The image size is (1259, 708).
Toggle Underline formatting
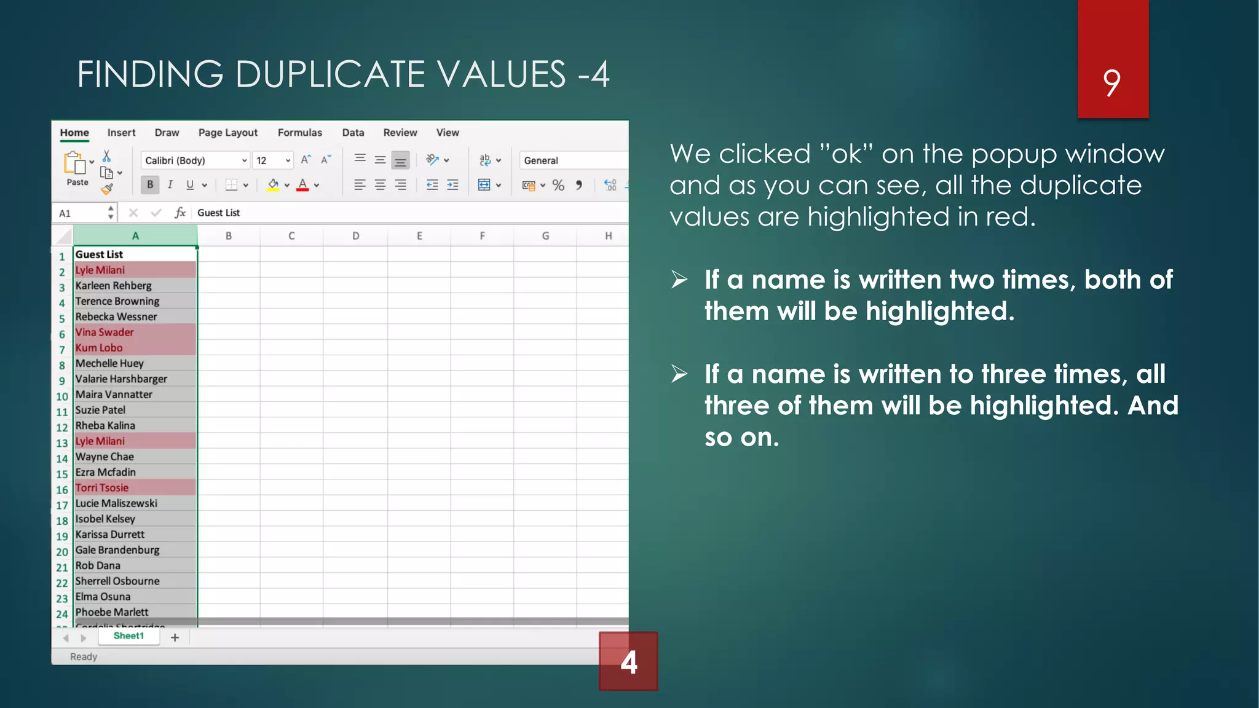click(x=190, y=184)
